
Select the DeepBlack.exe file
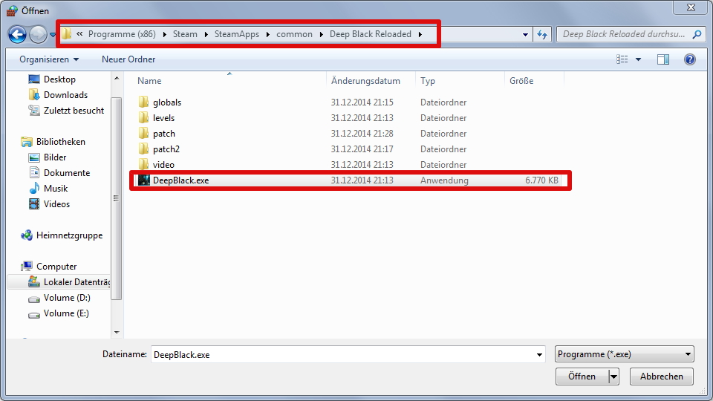pyautogui.click(x=350, y=180)
